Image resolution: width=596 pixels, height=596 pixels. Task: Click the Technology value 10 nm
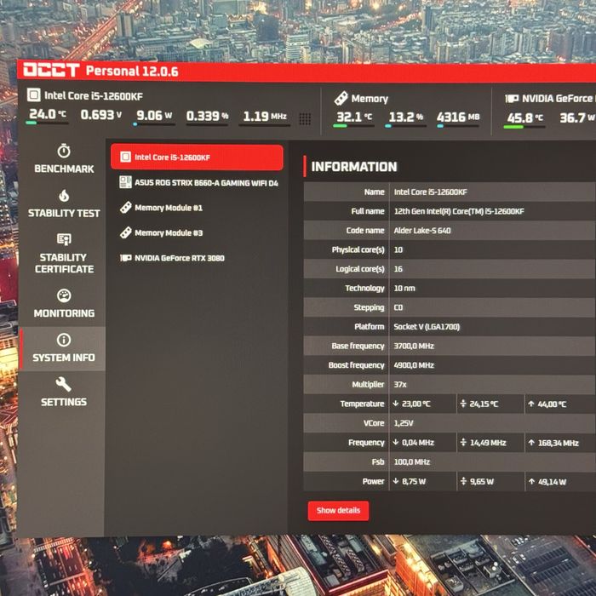pos(404,288)
